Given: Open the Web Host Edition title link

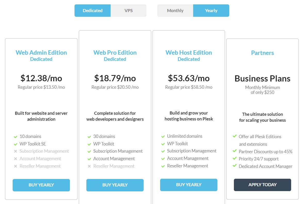Looking at the screenshot, I should [x=189, y=53].
